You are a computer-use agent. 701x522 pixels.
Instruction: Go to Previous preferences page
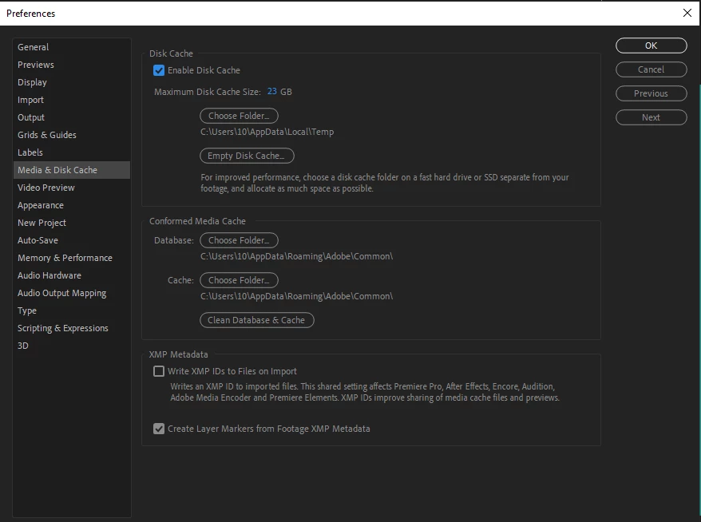point(651,93)
